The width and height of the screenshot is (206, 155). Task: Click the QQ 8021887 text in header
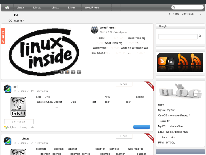pyautogui.click(x=16, y=21)
